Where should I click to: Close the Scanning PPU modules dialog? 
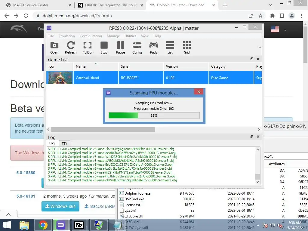(x=199, y=92)
